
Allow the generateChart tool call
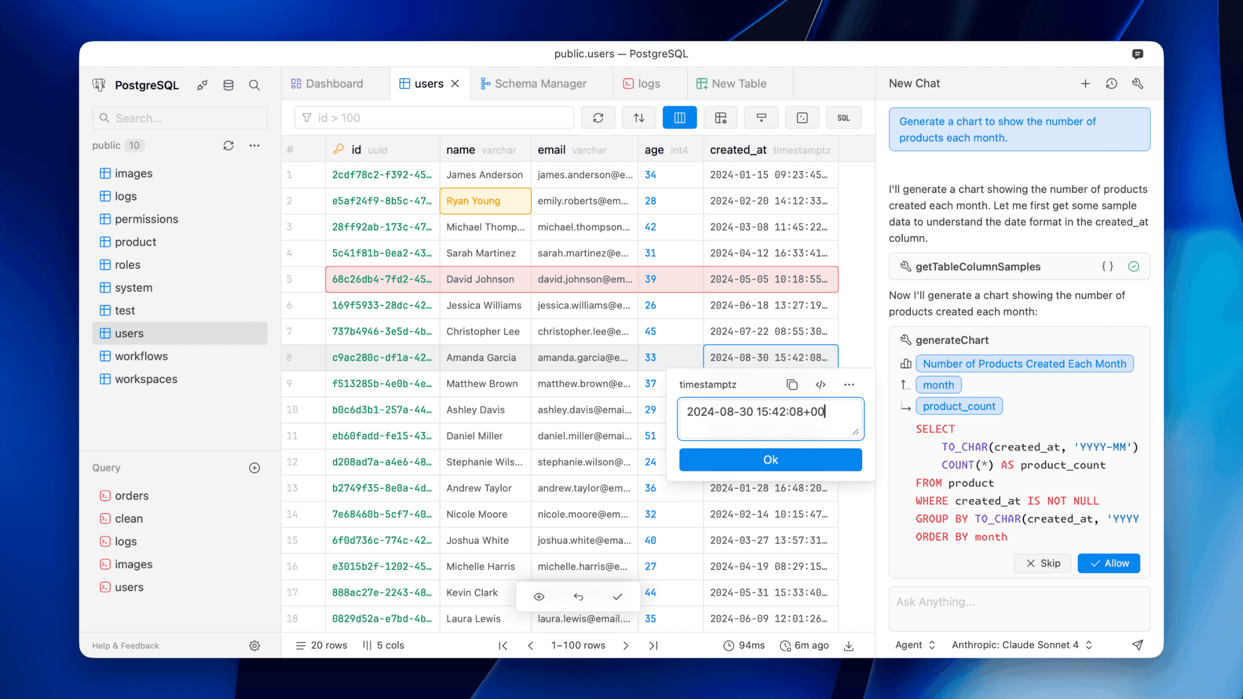click(1108, 563)
